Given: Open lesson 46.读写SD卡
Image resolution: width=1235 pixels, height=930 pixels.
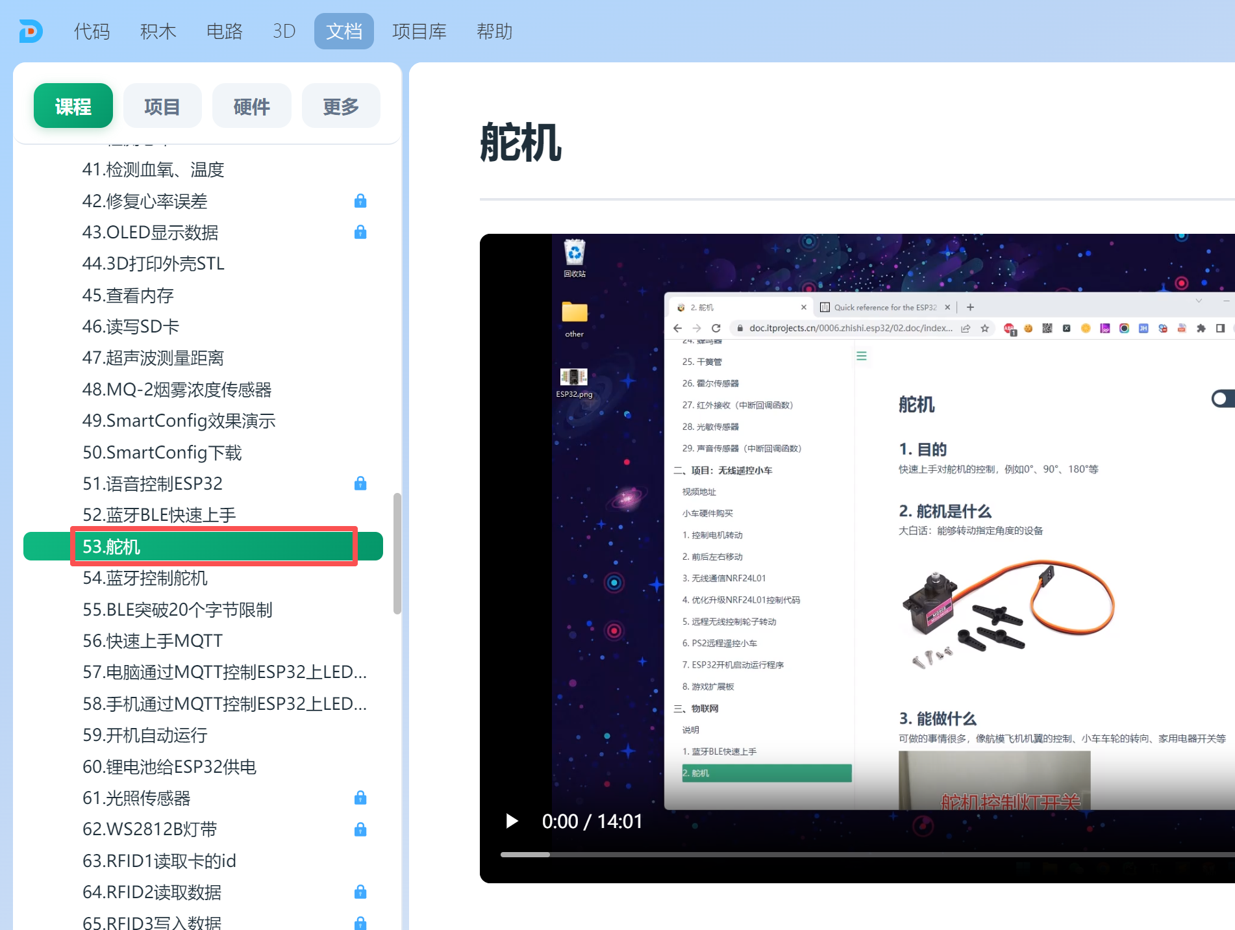Looking at the screenshot, I should click(x=131, y=326).
